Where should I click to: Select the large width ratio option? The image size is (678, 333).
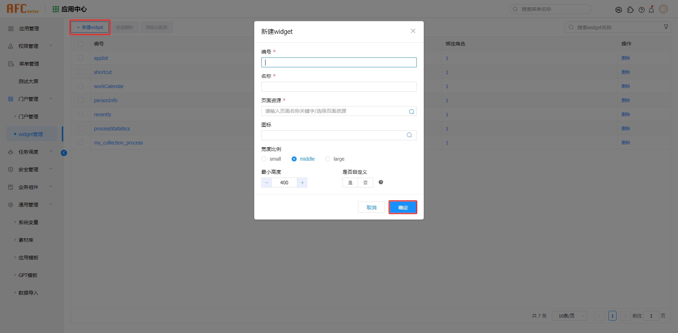(328, 159)
